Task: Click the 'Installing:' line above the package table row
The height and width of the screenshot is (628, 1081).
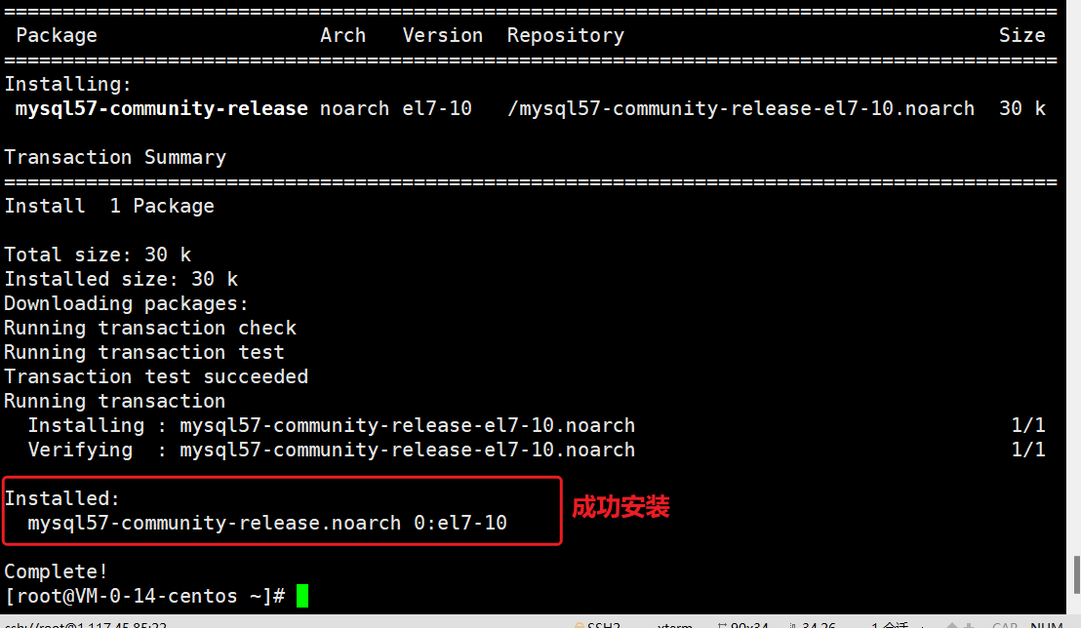Action: [x=67, y=84]
